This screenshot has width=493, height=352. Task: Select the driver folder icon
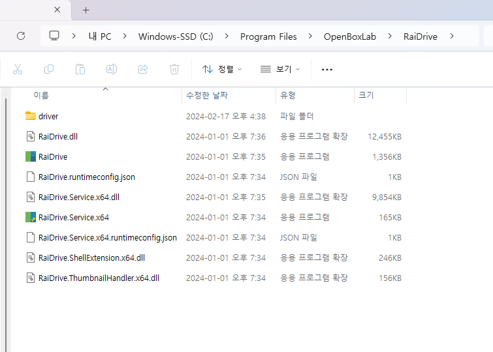pyautogui.click(x=31, y=116)
